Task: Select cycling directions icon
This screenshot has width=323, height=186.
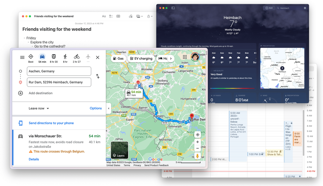Action: 77,57
